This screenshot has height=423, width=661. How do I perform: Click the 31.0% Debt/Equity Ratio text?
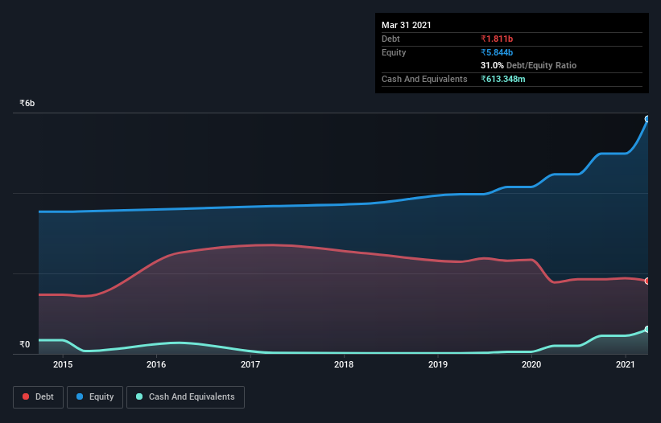click(529, 65)
